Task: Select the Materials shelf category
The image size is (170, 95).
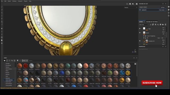Action: point(8,78)
